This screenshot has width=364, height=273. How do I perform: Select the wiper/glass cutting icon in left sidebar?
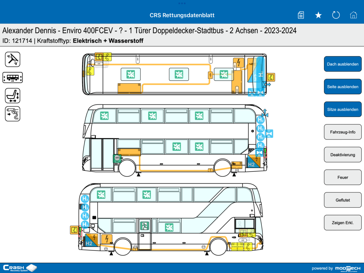coord(13,59)
